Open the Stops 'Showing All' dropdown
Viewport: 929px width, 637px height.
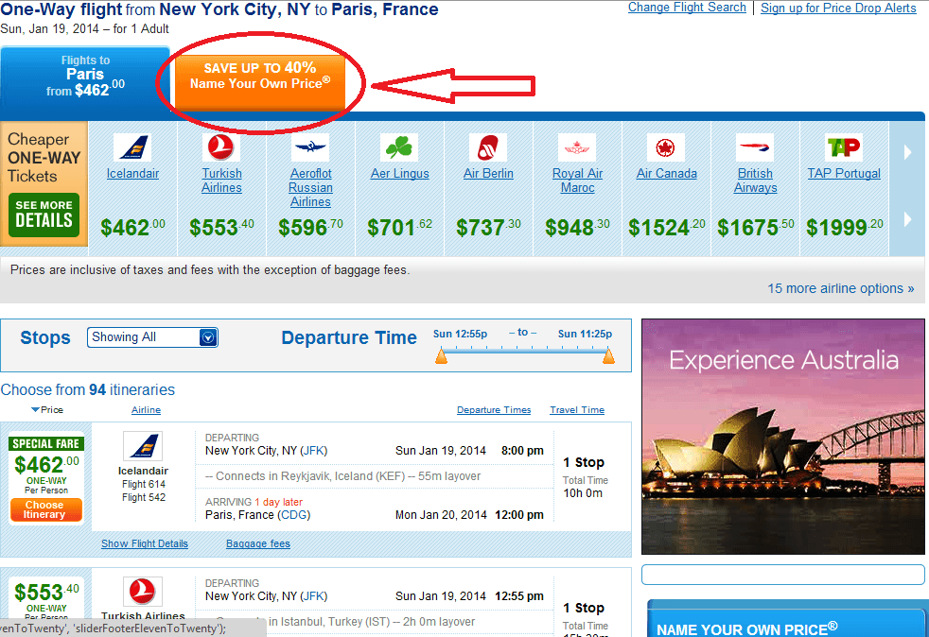[x=151, y=336]
